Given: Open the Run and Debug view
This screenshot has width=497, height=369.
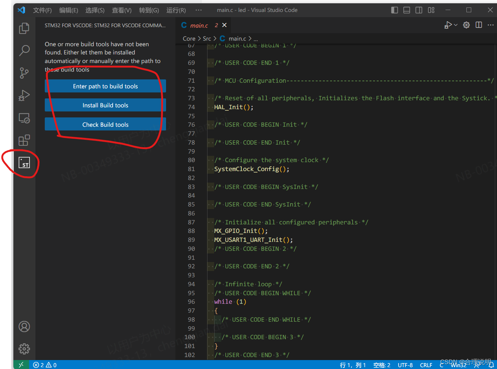Looking at the screenshot, I should pyautogui.click(x=24, y=96).
